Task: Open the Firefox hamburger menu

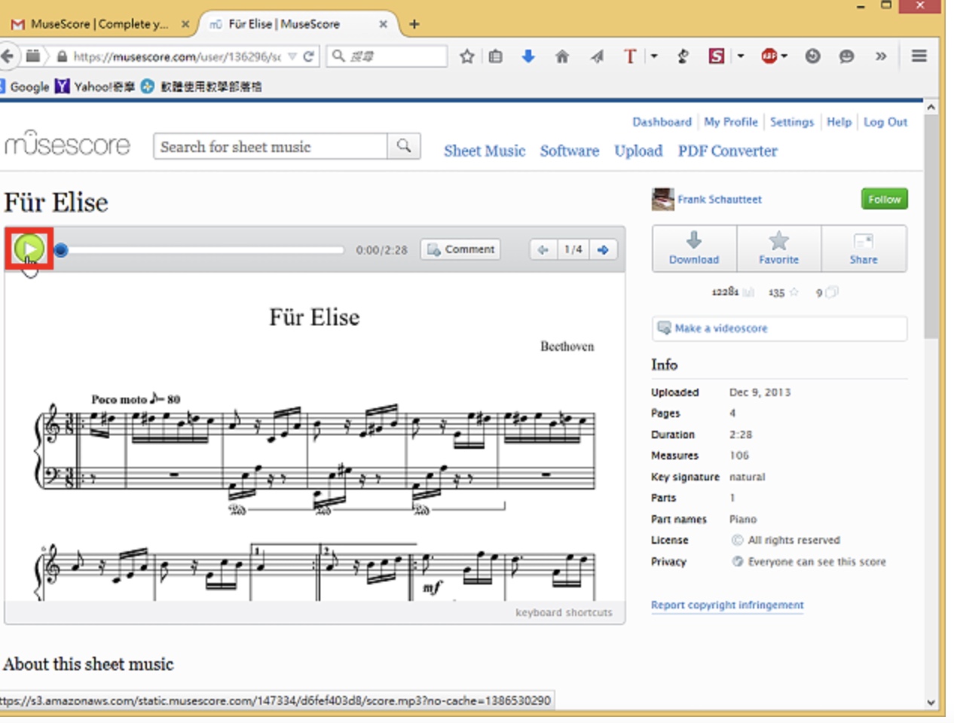Action: [919, 56]
